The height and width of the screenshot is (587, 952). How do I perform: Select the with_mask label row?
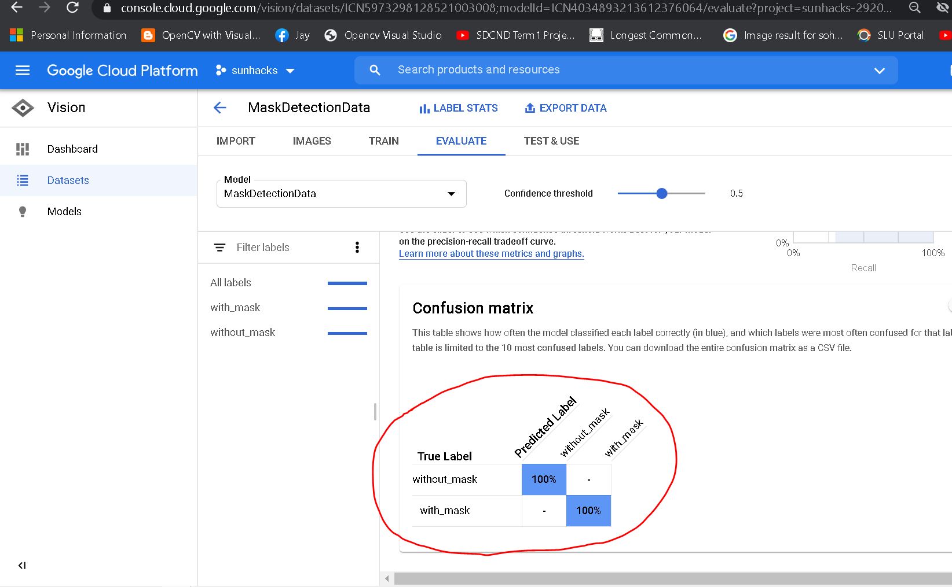[x=289, y=308]
